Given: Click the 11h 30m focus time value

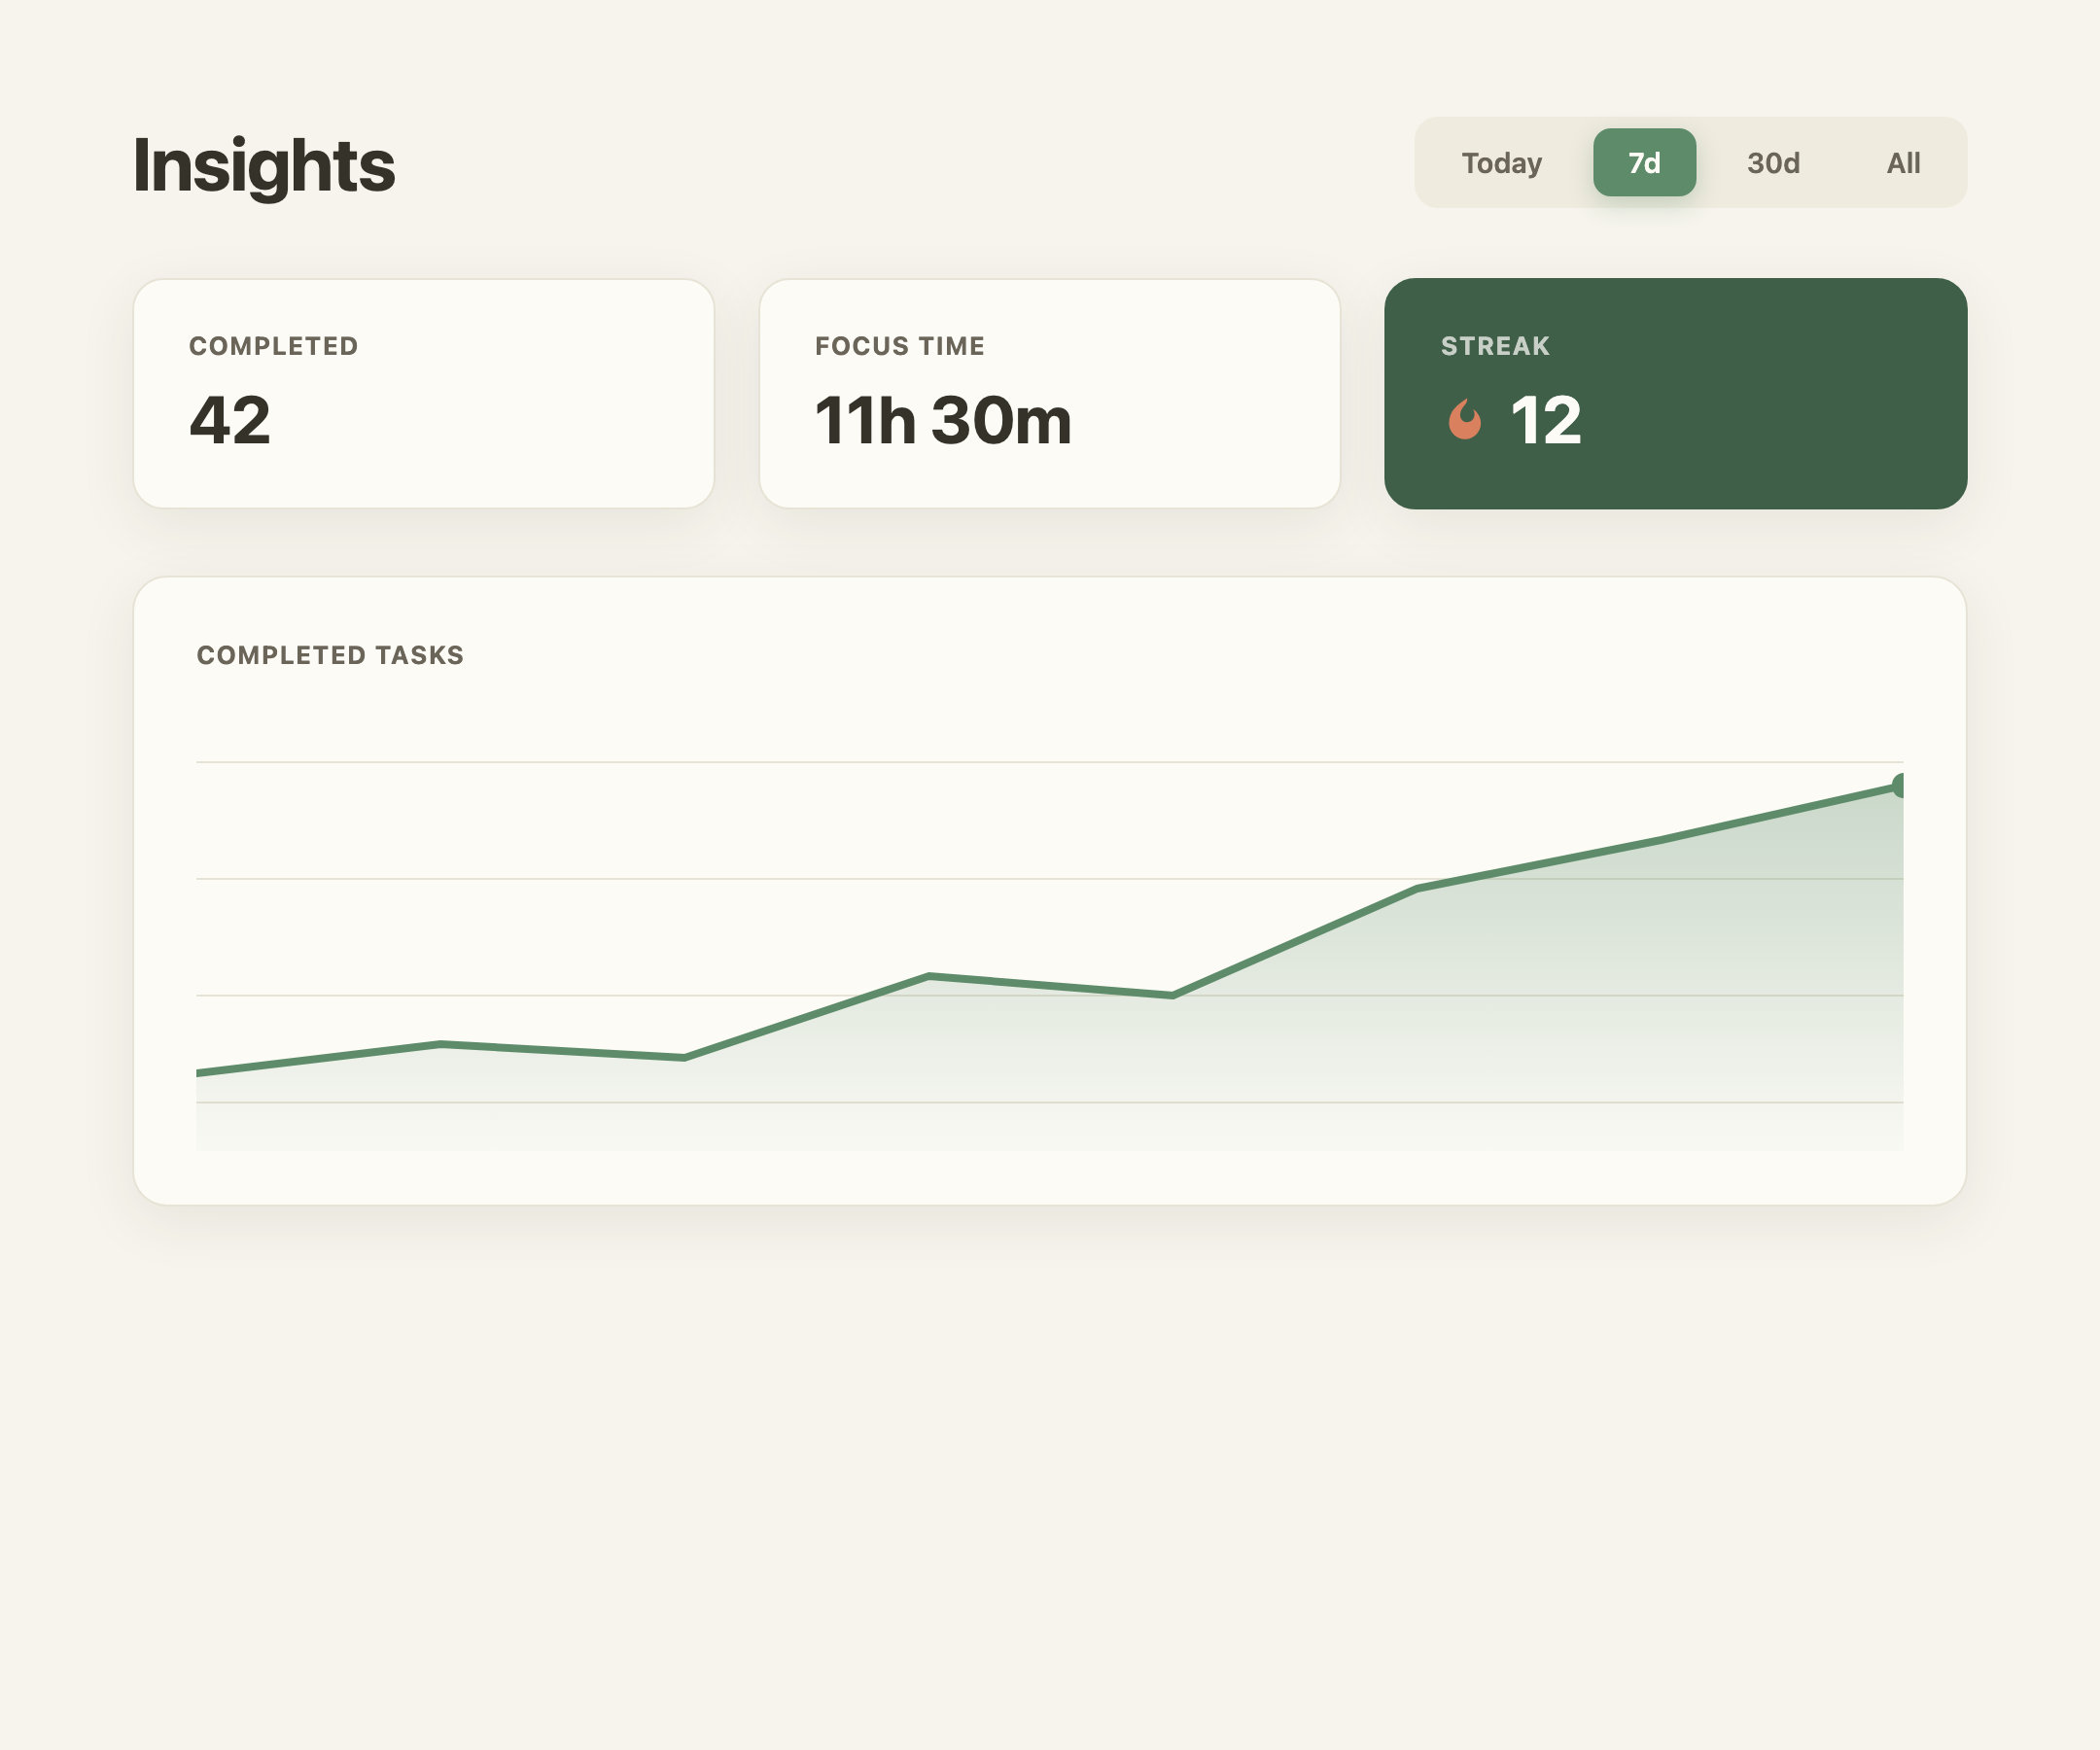Looking at the screenshot, I should (943, 420).
